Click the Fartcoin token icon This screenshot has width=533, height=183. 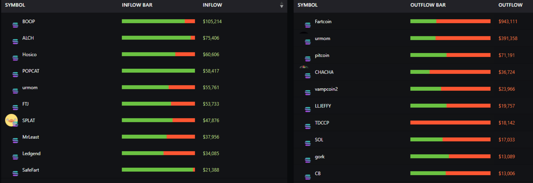pos(308,25)
